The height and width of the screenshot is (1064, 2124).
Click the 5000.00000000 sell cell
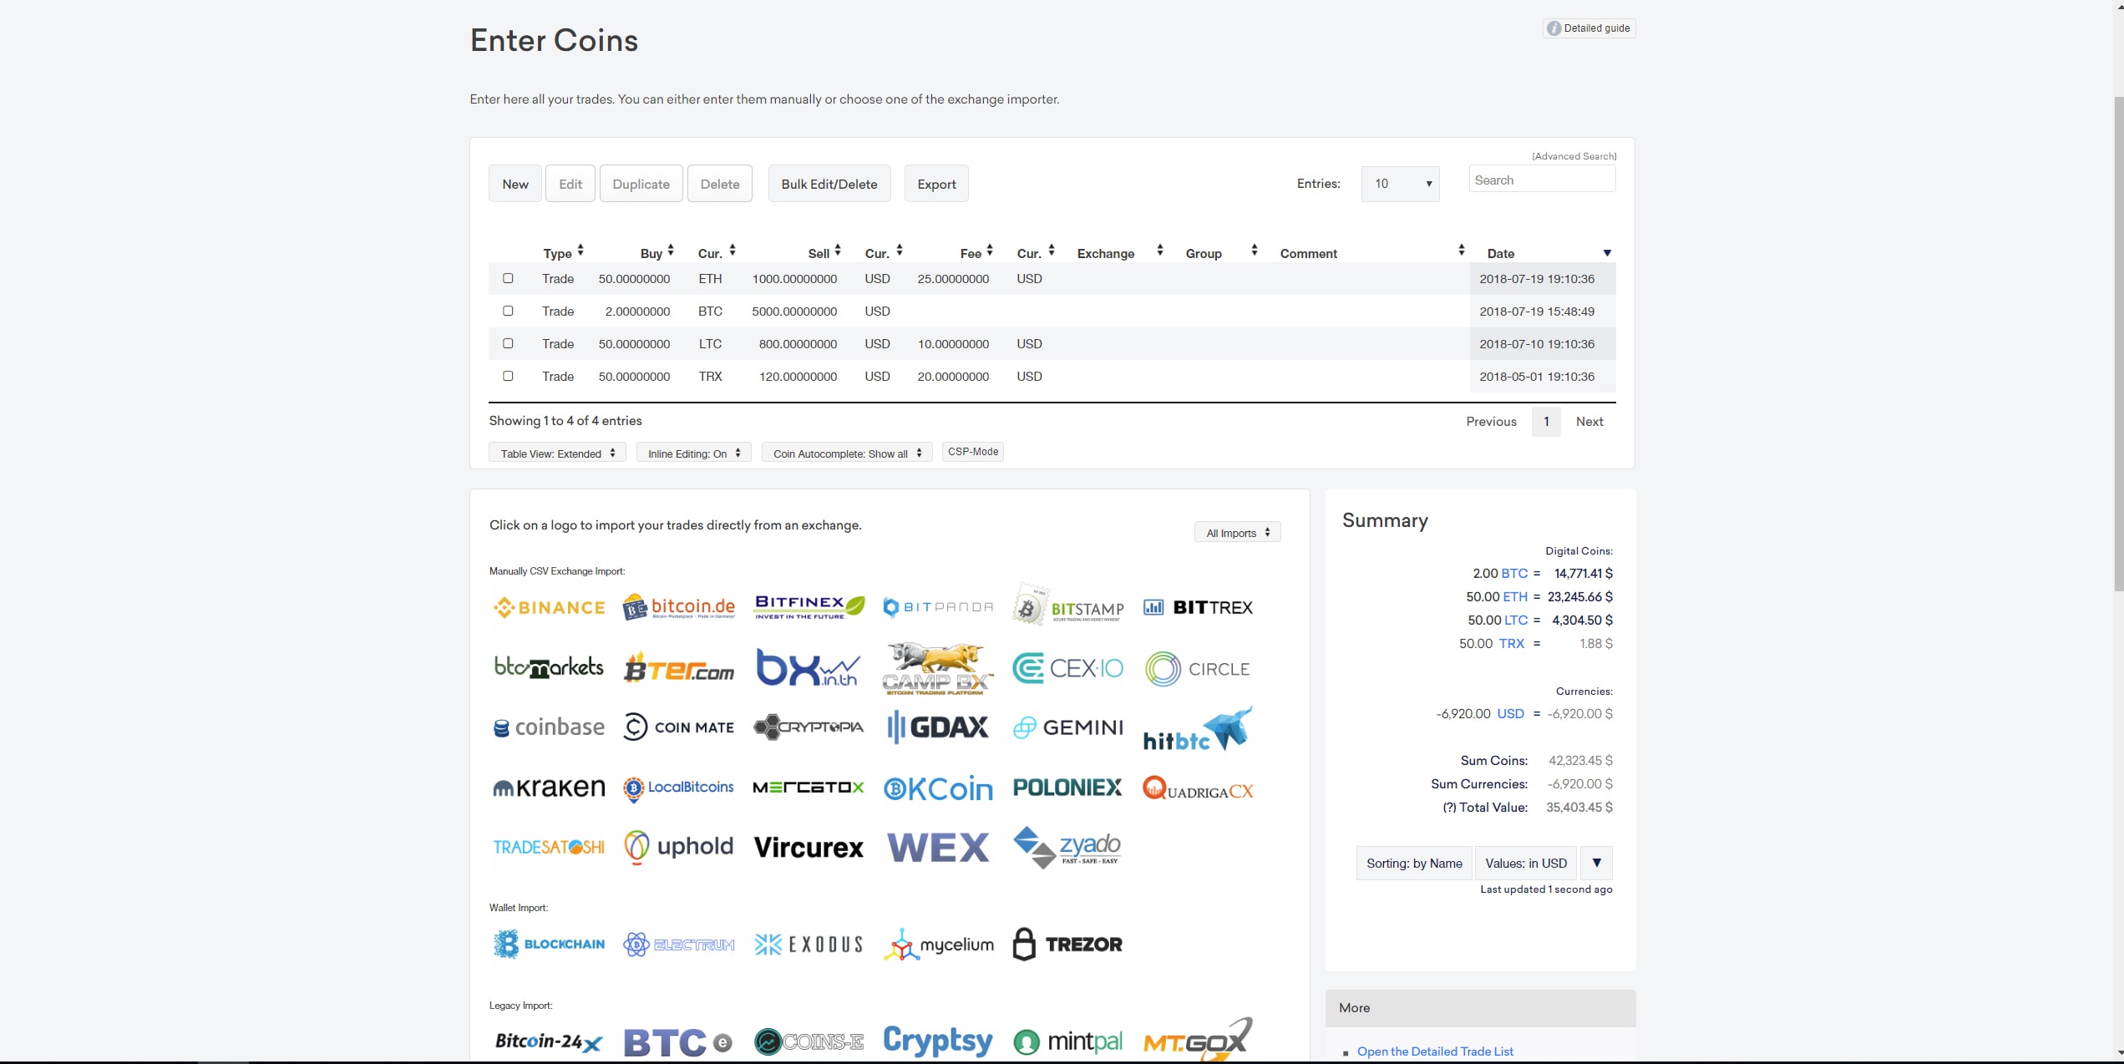[x=793, y=311]
